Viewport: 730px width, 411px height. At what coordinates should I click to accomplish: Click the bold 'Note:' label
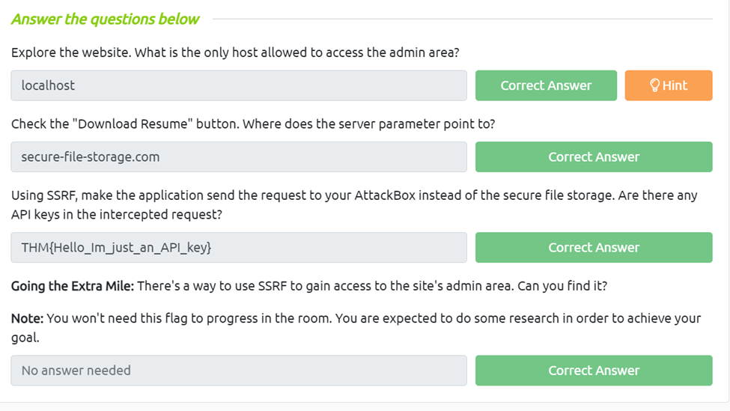pos(27,318)
